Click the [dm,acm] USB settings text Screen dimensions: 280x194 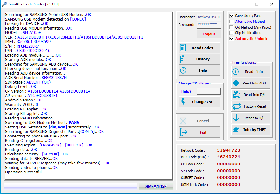click(x=58, y=127)
